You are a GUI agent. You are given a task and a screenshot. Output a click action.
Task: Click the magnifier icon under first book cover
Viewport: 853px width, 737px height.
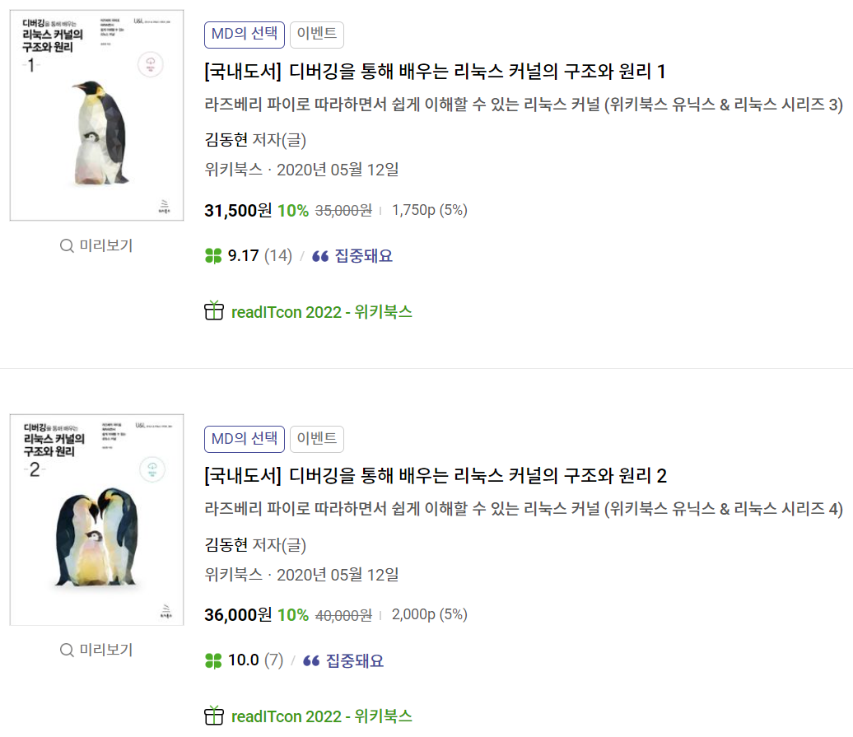68,245
